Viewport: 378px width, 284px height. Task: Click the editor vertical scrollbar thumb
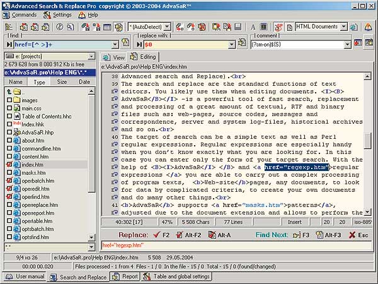[367, 141]
